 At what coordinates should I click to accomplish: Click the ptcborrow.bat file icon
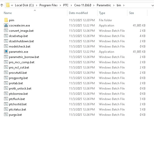click(6, 93)
